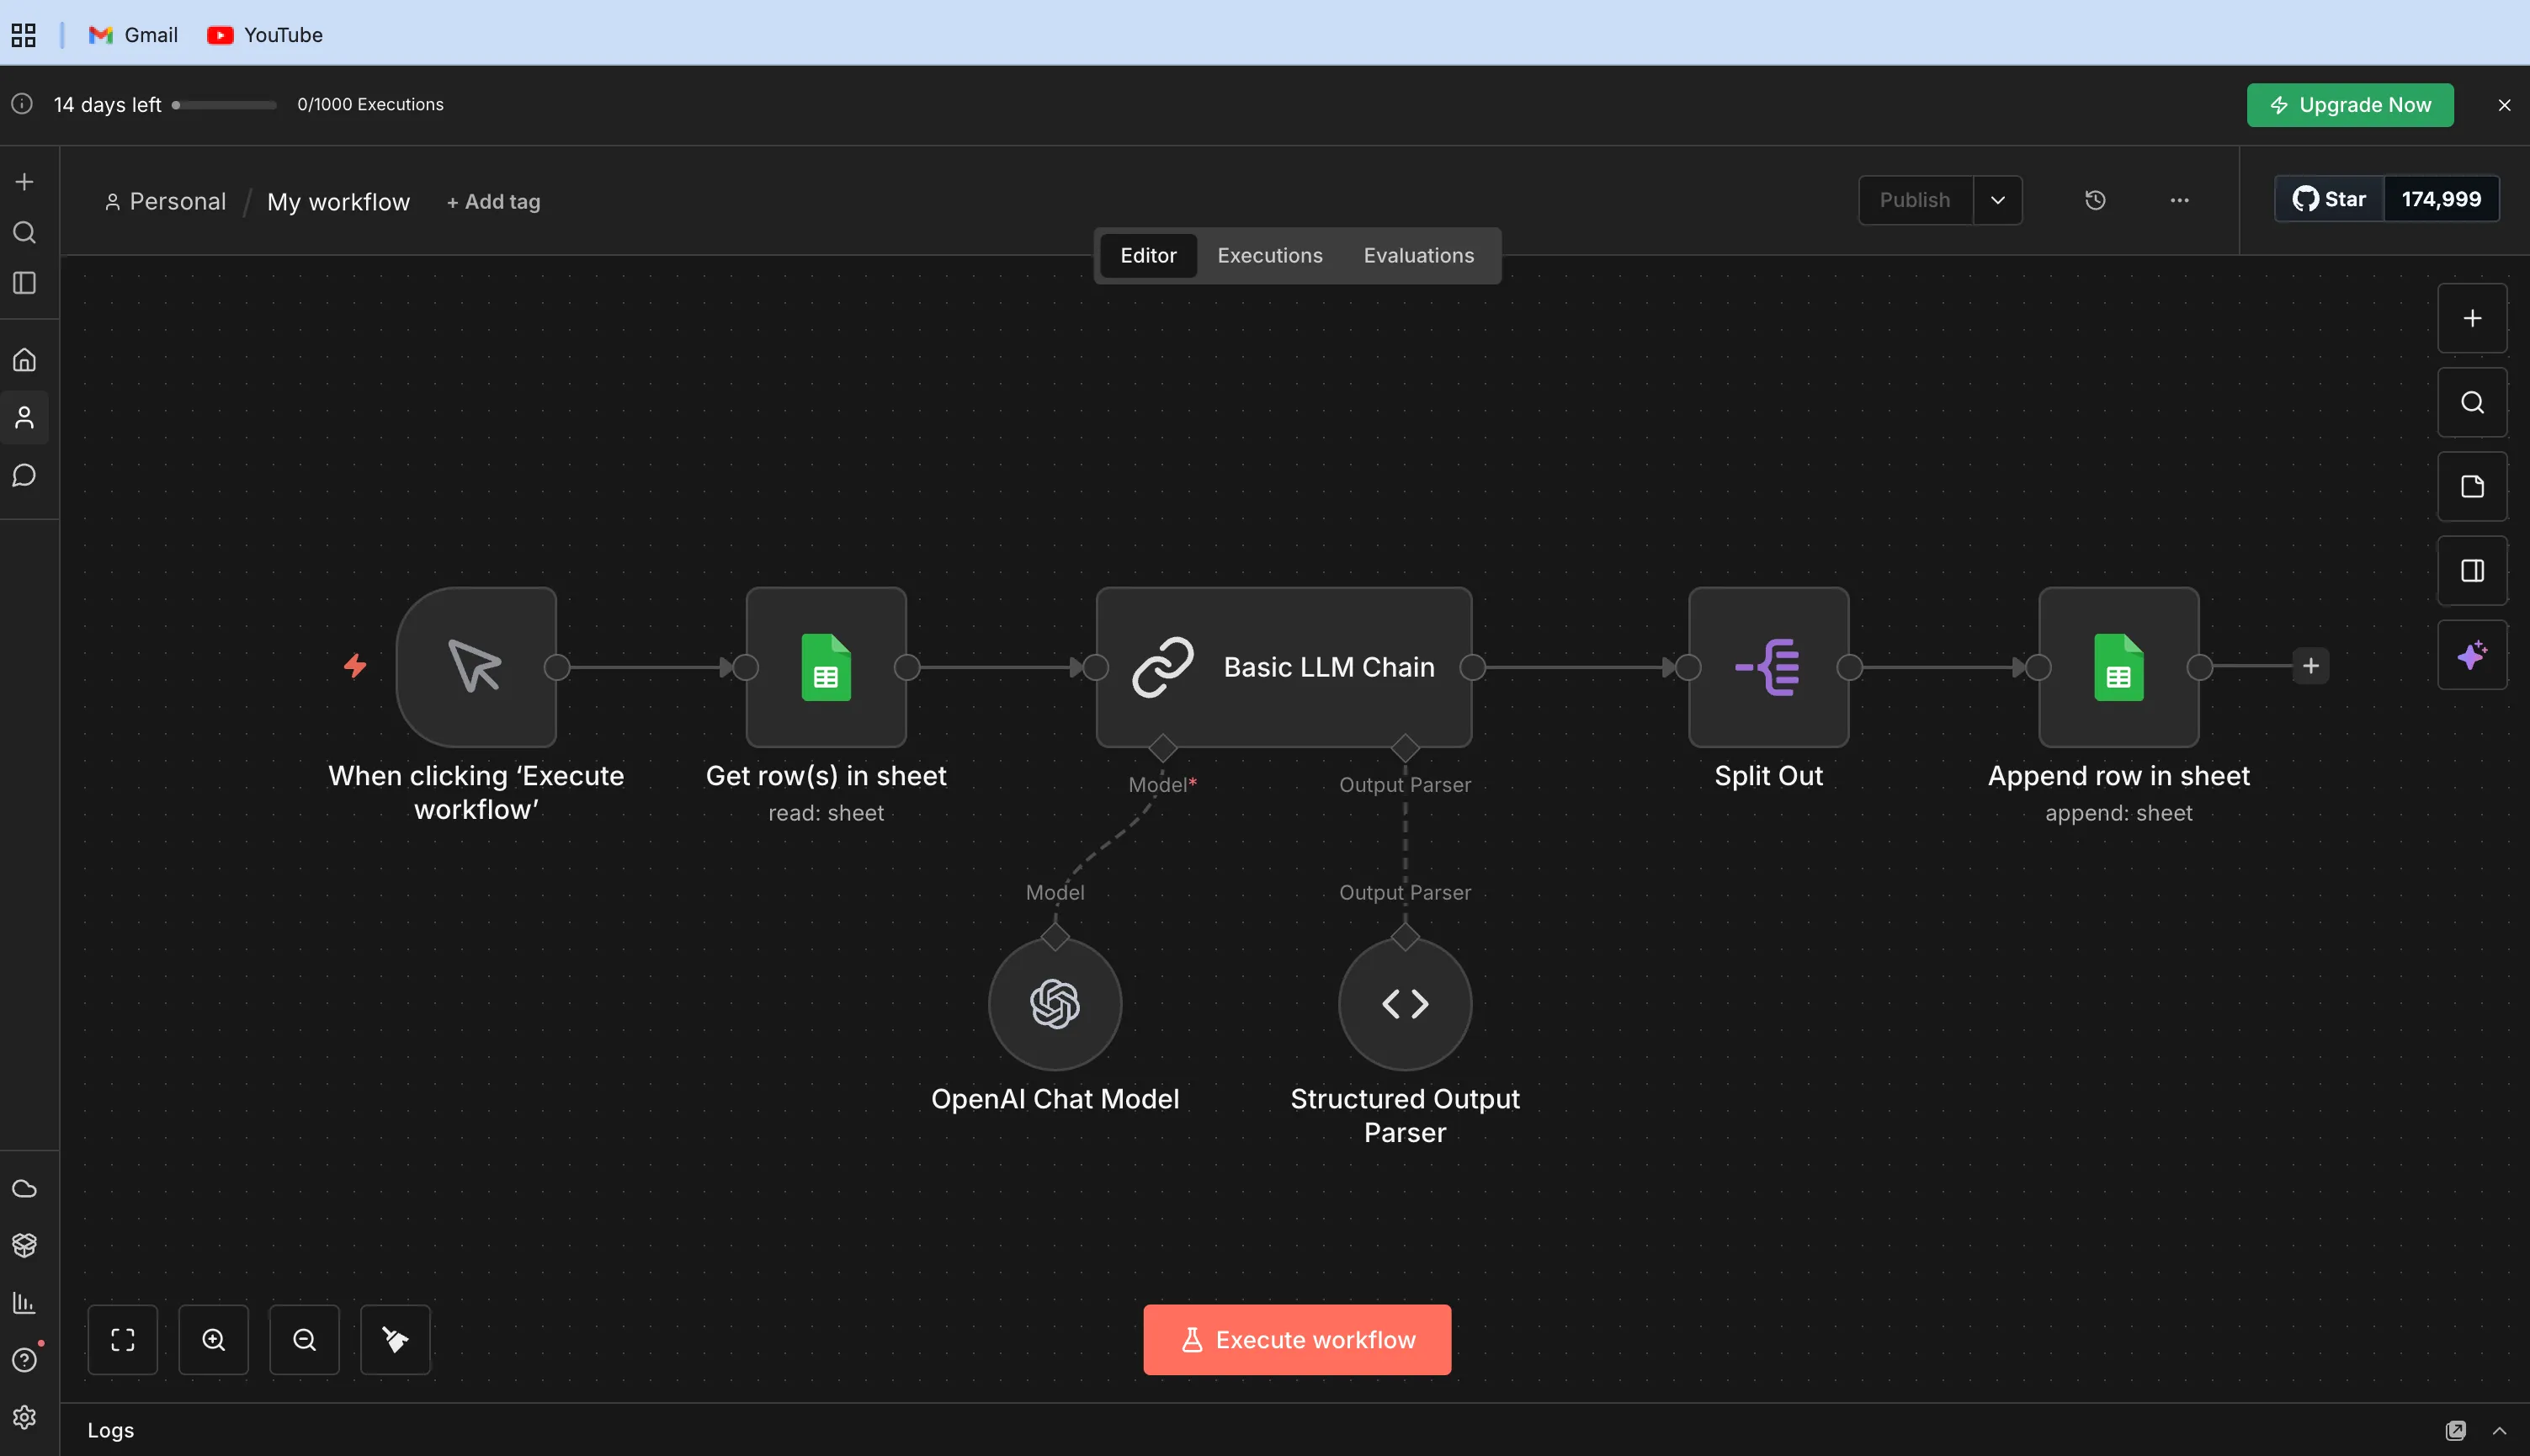Open workflow history clock icon
The width and height of the screenshot is (2530, 1456).
pos(2095,200)
